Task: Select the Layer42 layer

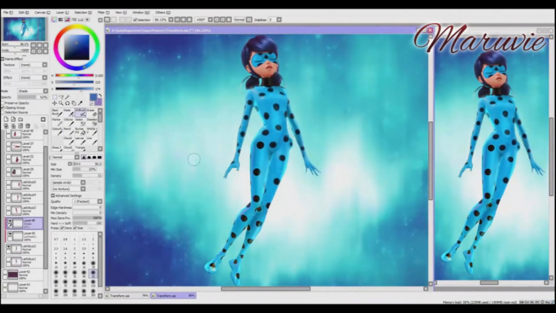Action: (x=23, y=274)
